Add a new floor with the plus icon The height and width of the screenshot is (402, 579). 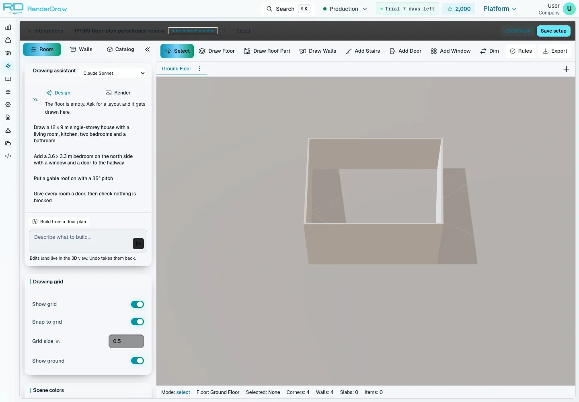pyautogui.click(x=566, y=69)
